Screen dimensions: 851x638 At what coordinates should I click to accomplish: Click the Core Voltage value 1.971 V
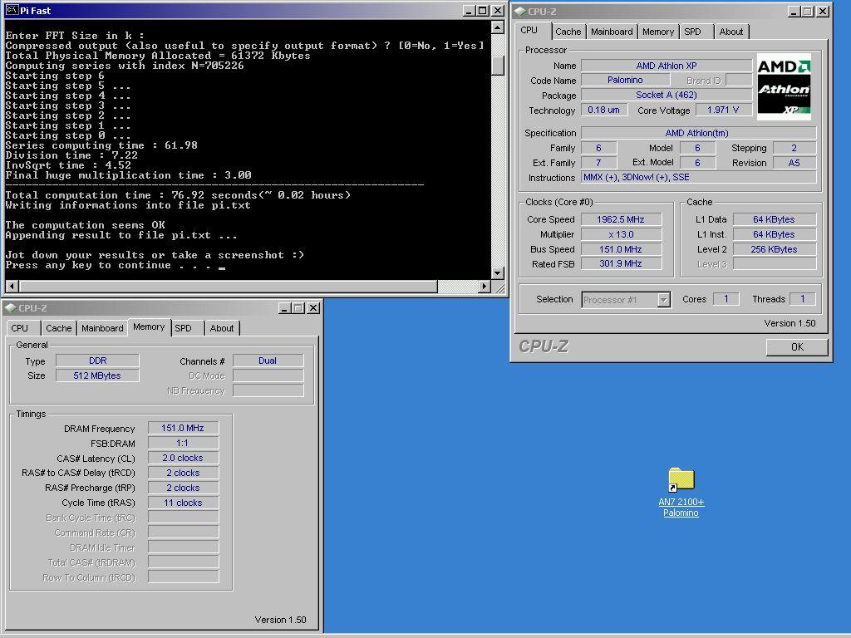[x=724, y=110]
